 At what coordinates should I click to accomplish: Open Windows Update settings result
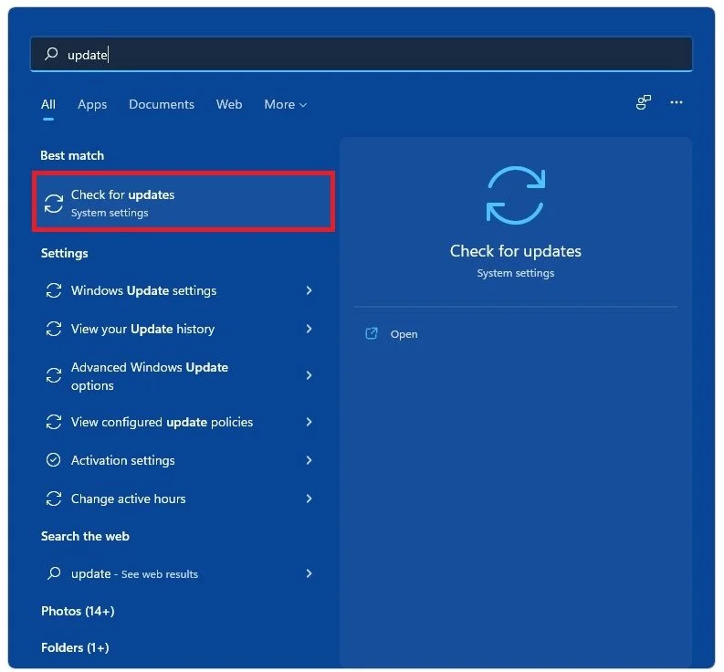point(180,290)
